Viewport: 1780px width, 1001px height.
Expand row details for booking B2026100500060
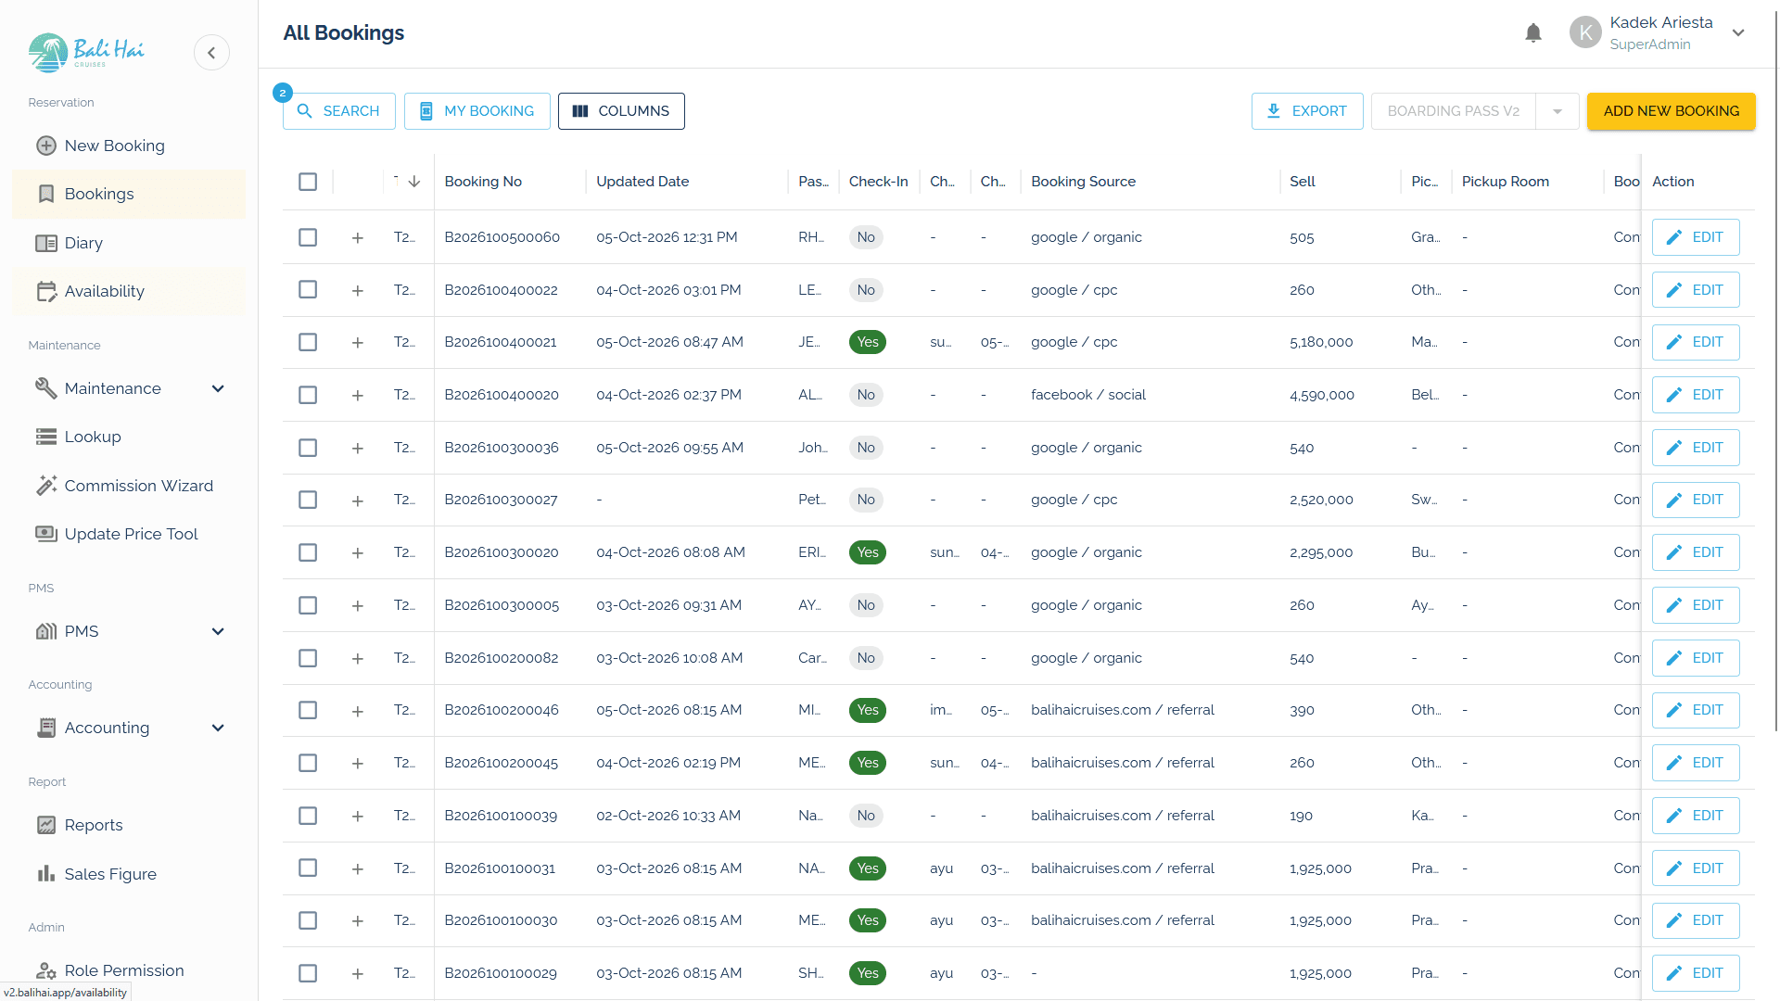click(x=358, y=238)
